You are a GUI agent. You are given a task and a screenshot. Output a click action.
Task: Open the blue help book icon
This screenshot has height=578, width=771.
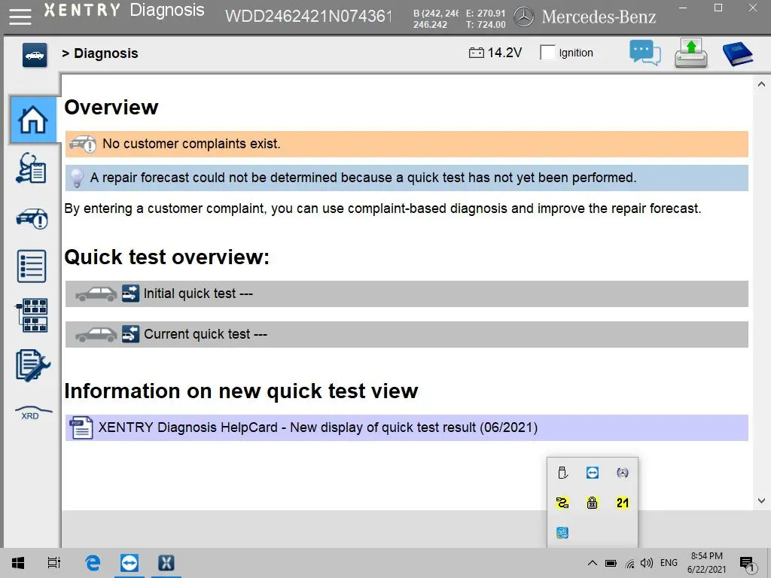point(738,53)
